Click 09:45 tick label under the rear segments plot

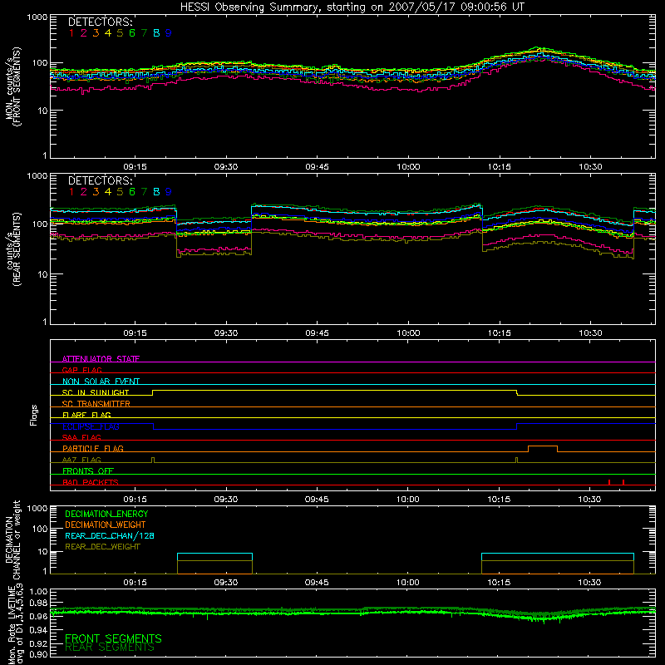(x=318, y=333)
